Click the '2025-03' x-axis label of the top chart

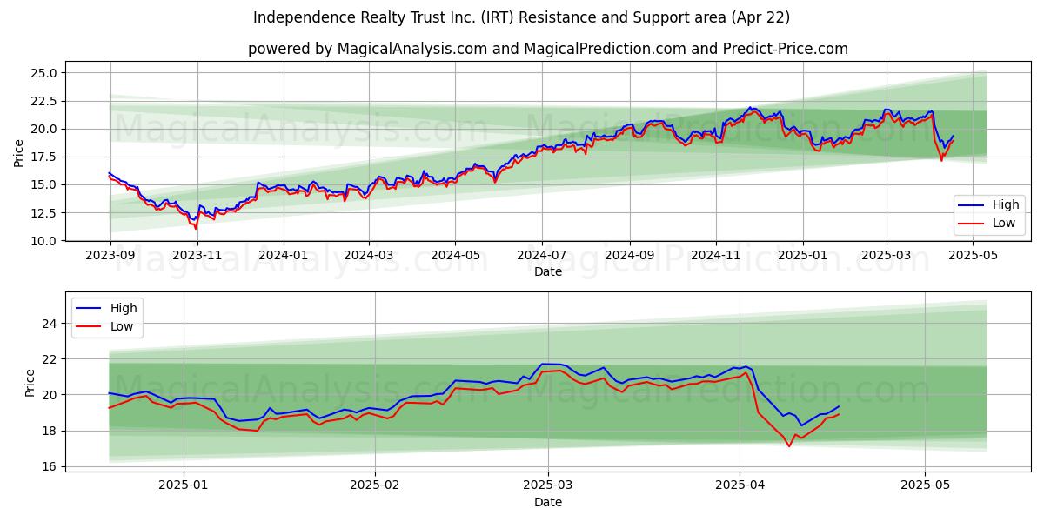point(887,256)
